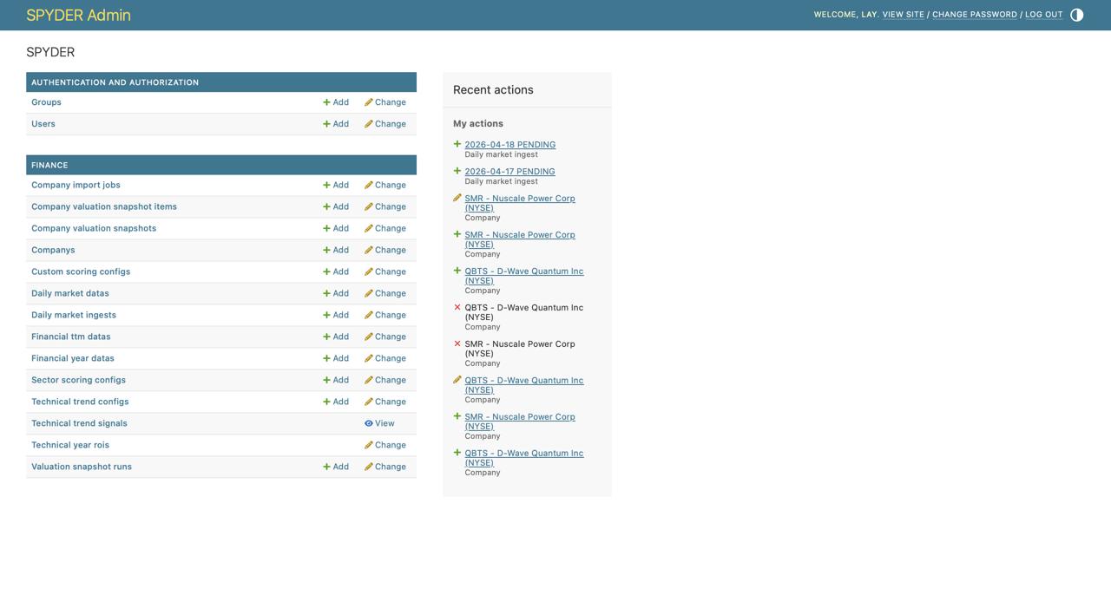Add a Sector scoring config
The image size is (1111, 595).
tap(336, 380)
